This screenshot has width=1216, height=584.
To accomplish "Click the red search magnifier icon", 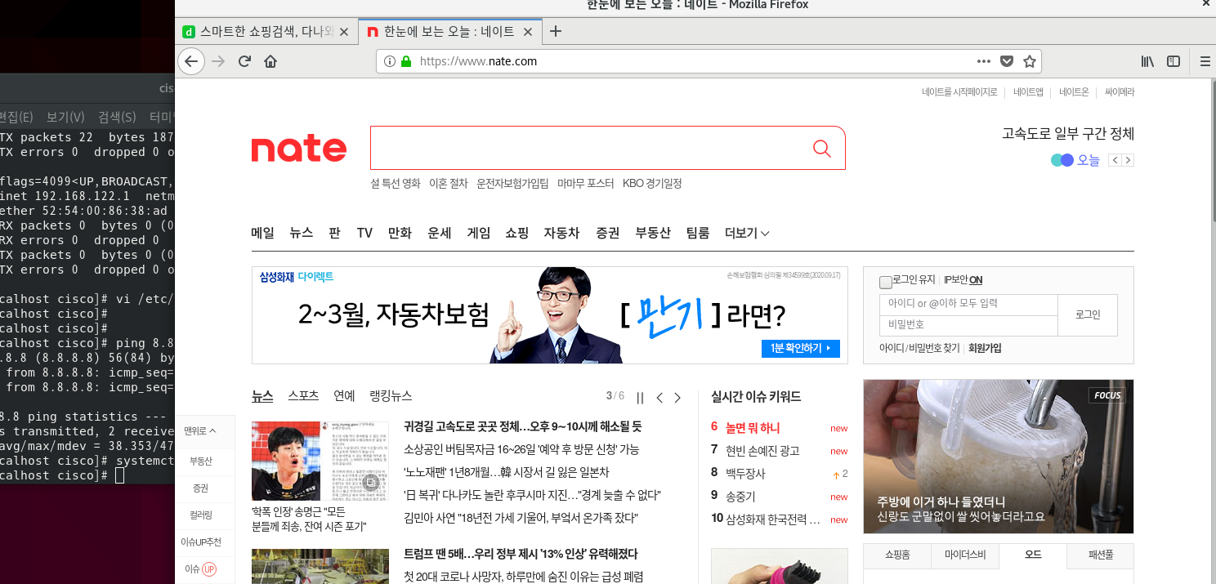I will point(822,148).
